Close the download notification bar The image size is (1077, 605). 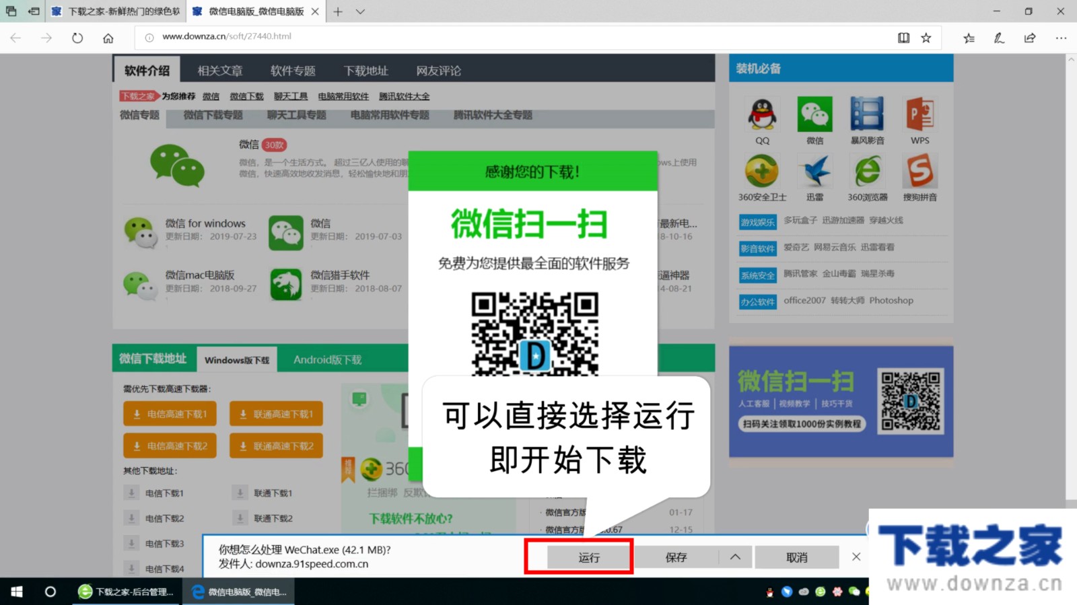pyautogui.click(x=856, y=557)
